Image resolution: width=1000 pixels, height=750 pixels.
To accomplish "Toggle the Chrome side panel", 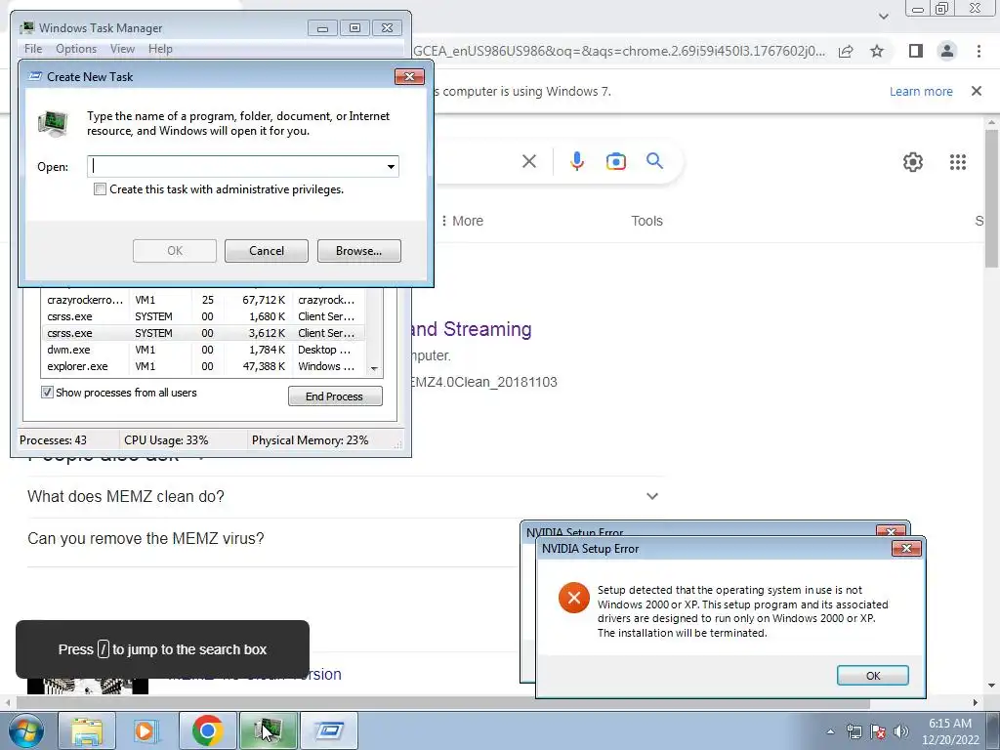I will pyautogui.click(x=916, y=51).
